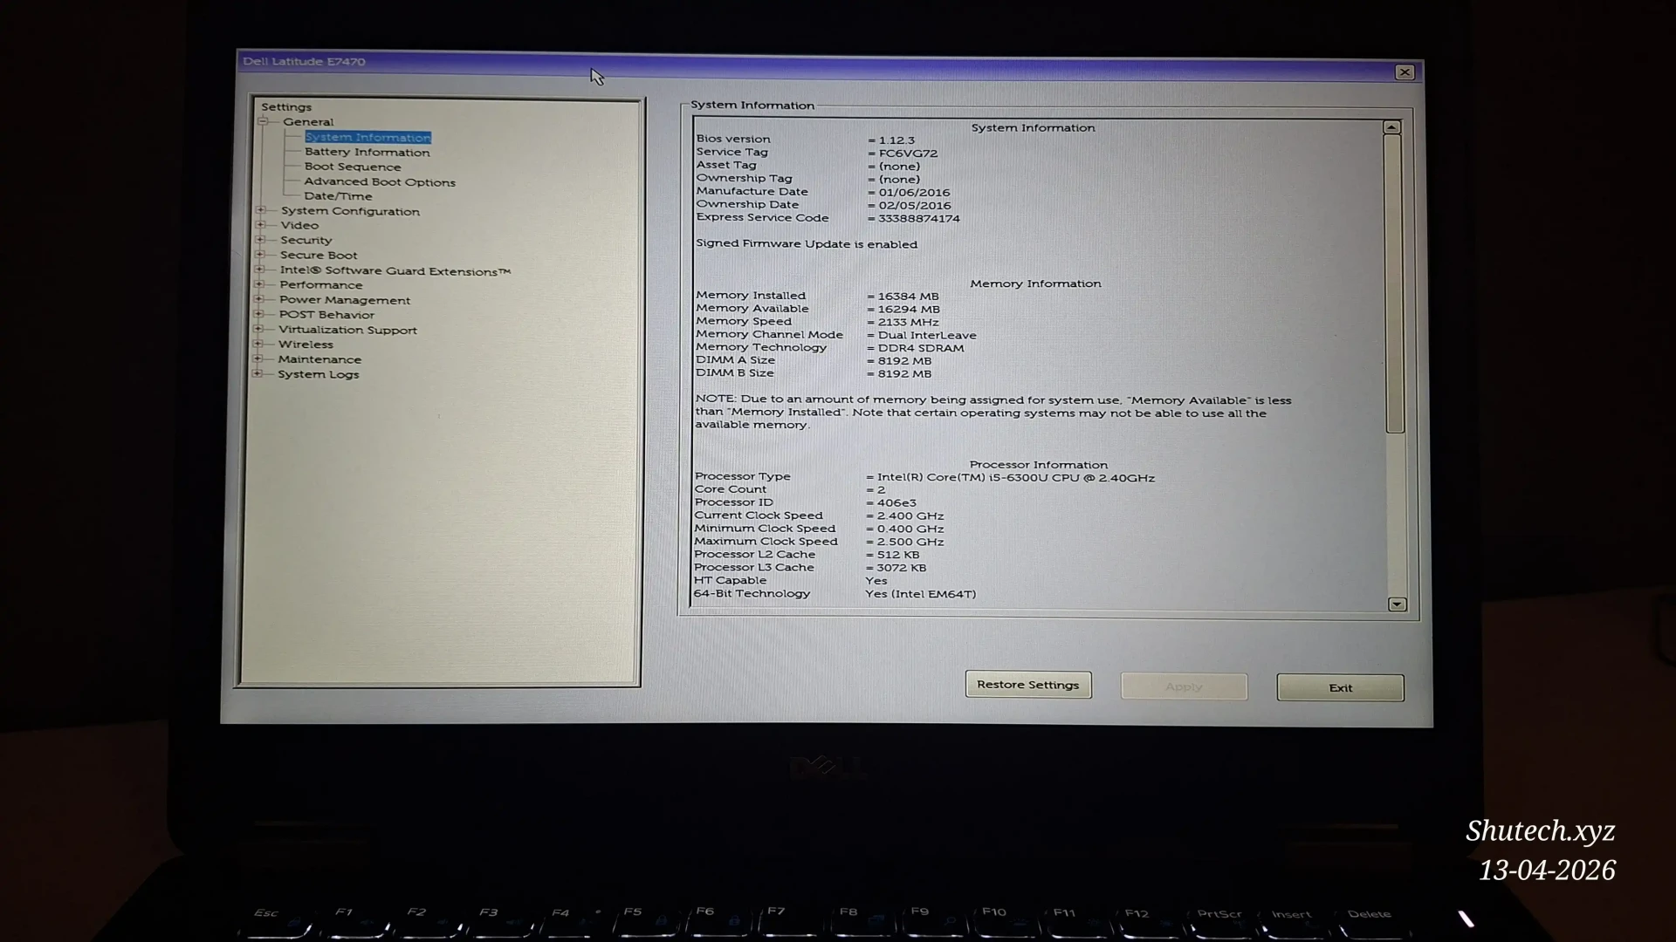Expand the Virtualization Support node

click(x=258, y=329)
